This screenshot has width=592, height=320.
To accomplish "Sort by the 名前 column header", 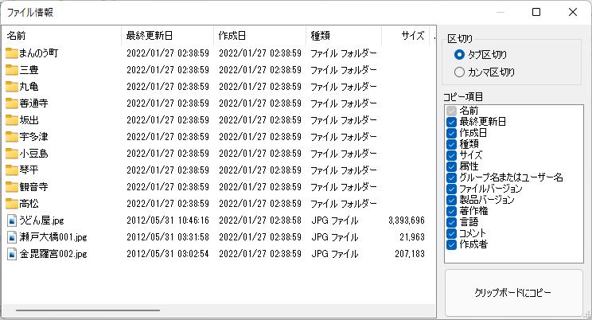I will (x=61, y=36).
